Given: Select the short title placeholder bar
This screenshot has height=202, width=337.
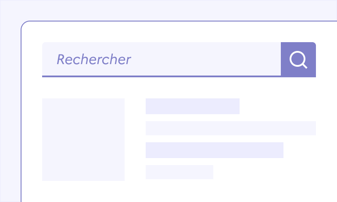Looking at the screenshot, I should (x=193, y=106).
